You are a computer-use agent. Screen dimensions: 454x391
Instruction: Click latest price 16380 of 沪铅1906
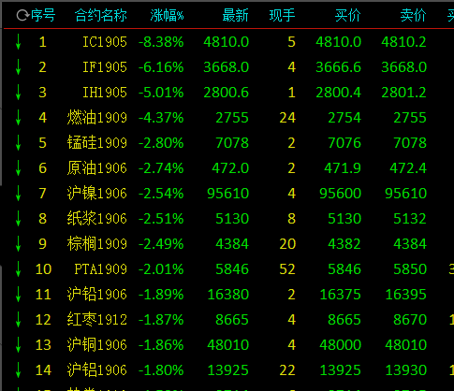(228, 295)
